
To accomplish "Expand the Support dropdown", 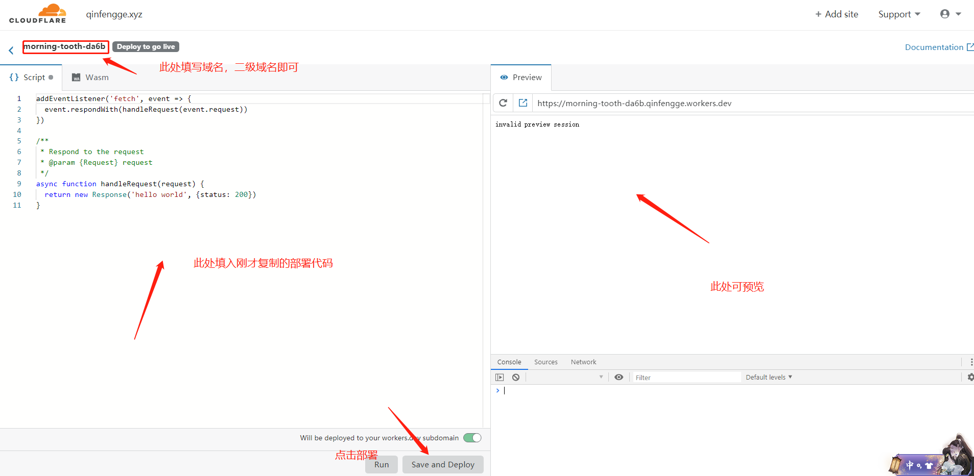I will [899, 14].
